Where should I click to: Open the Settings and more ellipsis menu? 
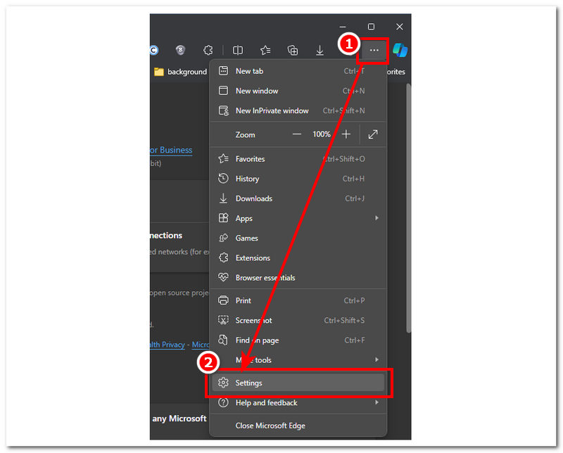click(x=374, y=50)
